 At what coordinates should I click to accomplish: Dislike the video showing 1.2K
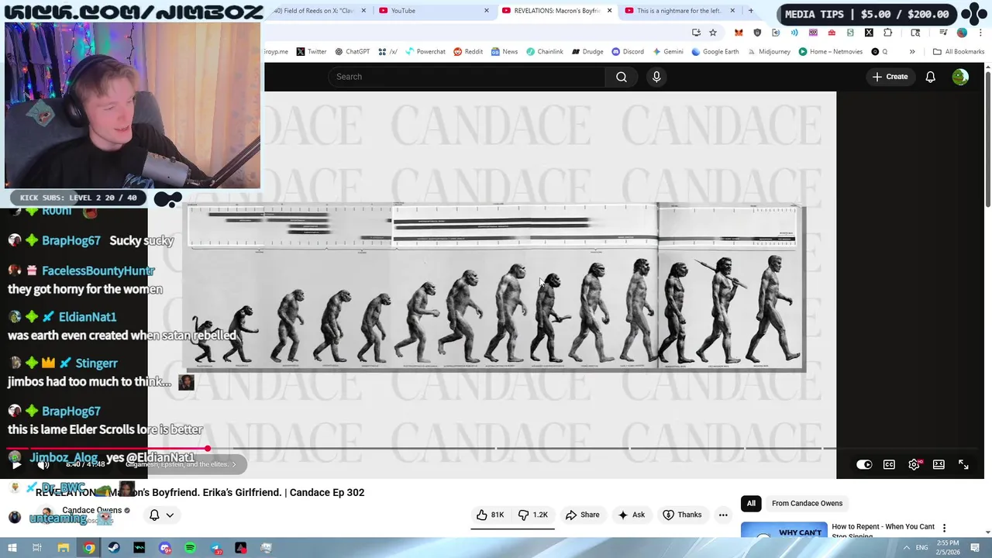tap(532, 515)
